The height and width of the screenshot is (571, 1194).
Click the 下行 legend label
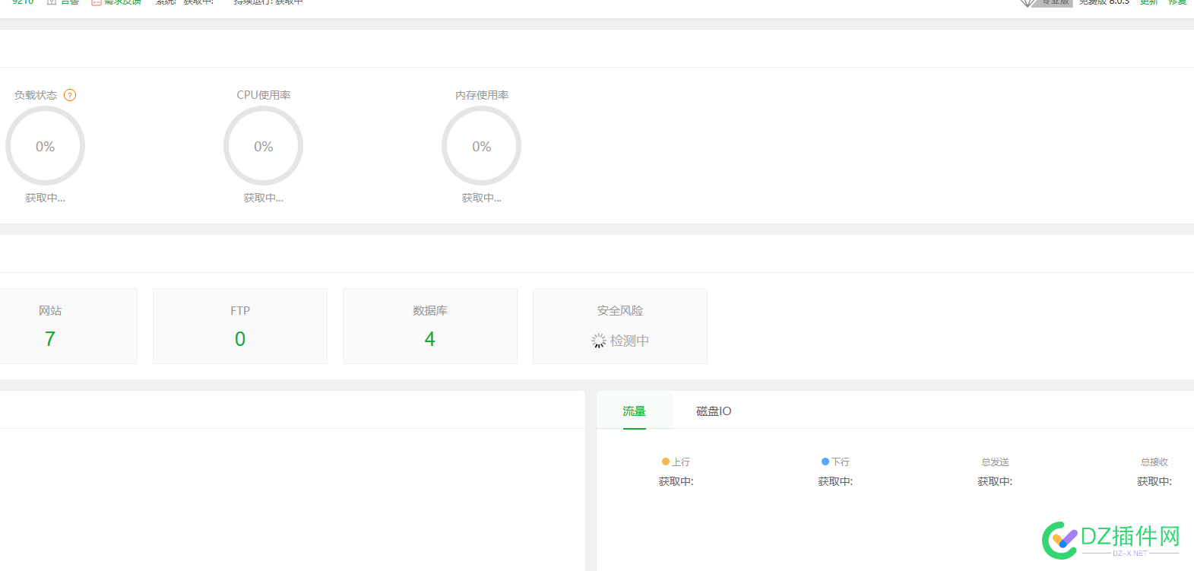(x=841, y=462)
